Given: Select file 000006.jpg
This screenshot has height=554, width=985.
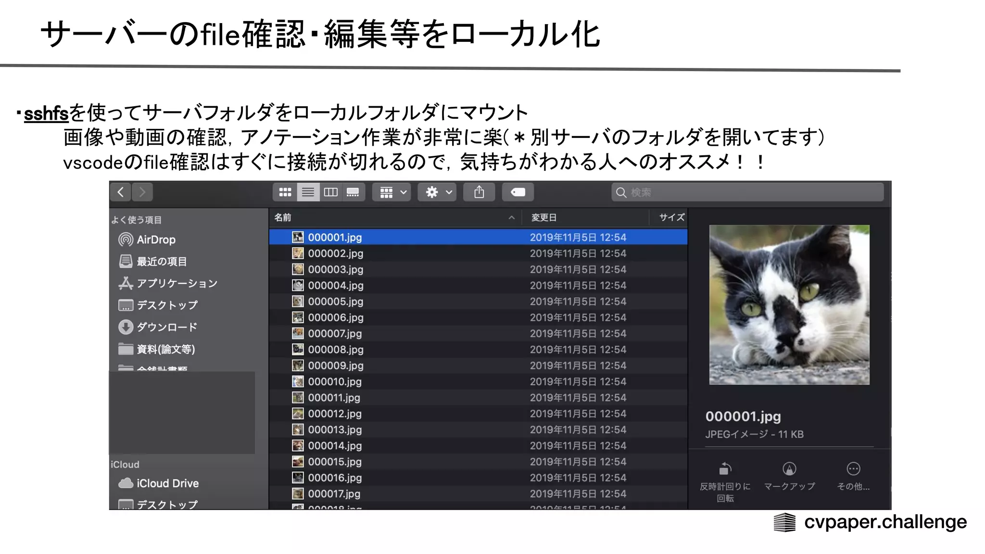Looking at the screenshot, I should coord(478,317).
